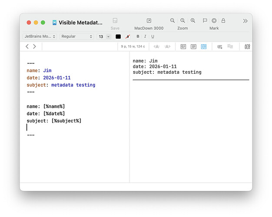The height and width of the screenshot is (217, 272).
Task: Toggle underline formatting
Action: (x=153, y=36)
